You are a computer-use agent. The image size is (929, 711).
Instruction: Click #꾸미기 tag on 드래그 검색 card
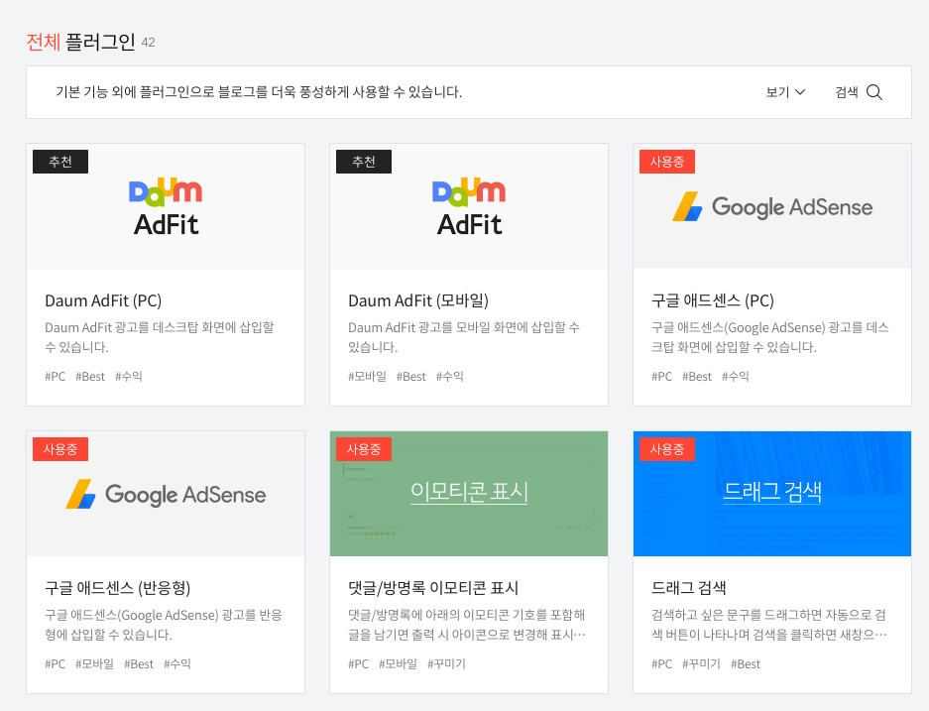(702, 664)
